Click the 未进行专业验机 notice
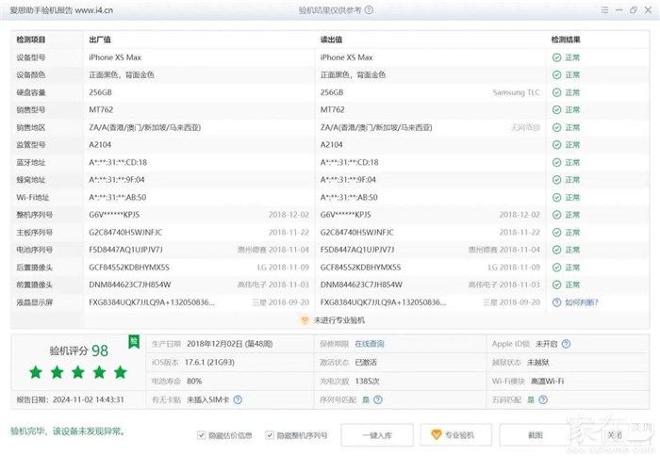 click(330, 319)
